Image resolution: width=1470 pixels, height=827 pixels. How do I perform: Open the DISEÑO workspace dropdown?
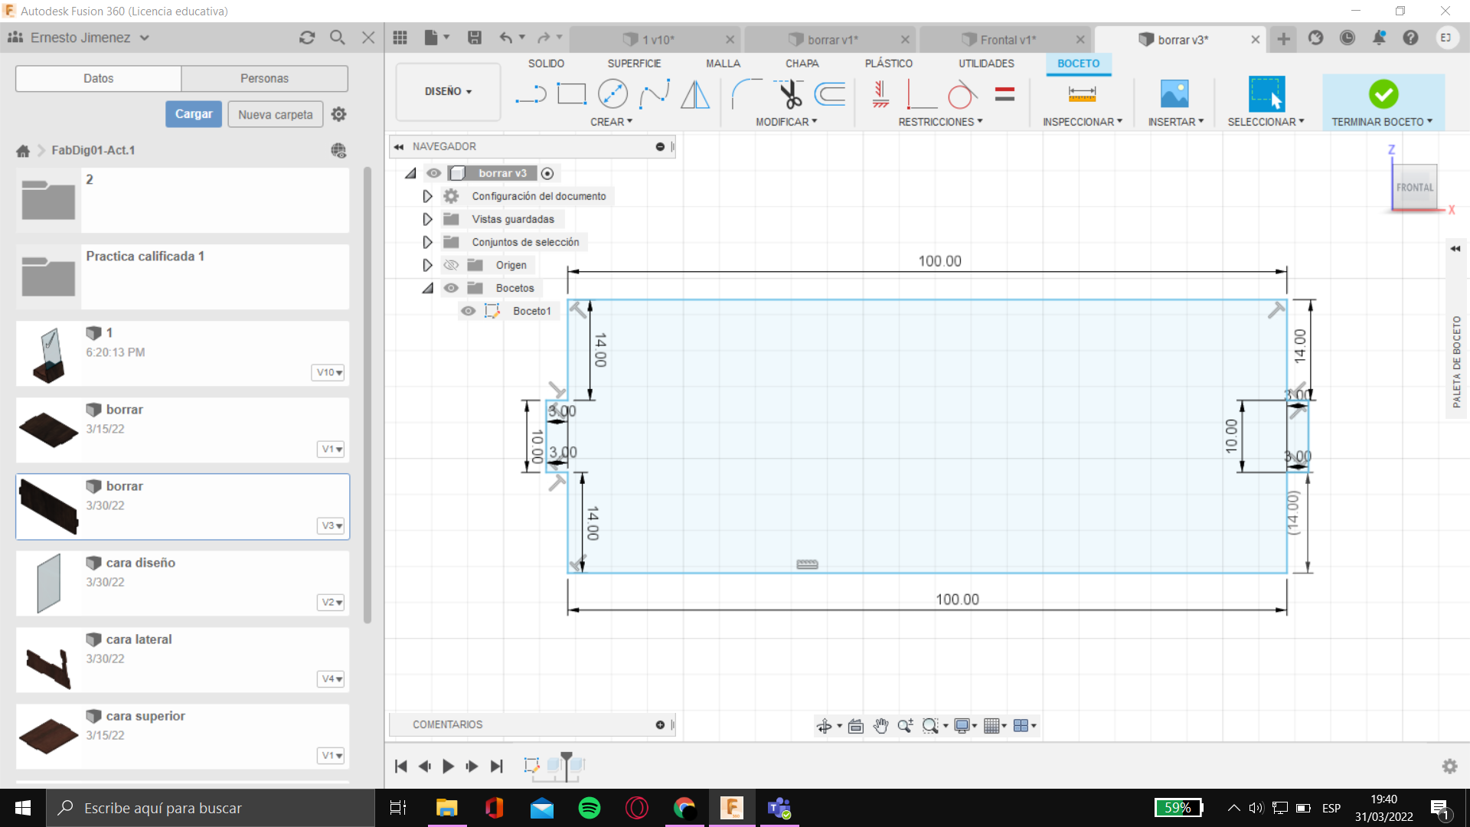448,91
